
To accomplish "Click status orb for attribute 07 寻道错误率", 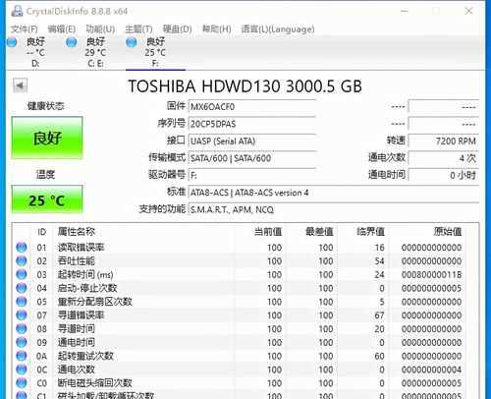I will coord(22,315).
